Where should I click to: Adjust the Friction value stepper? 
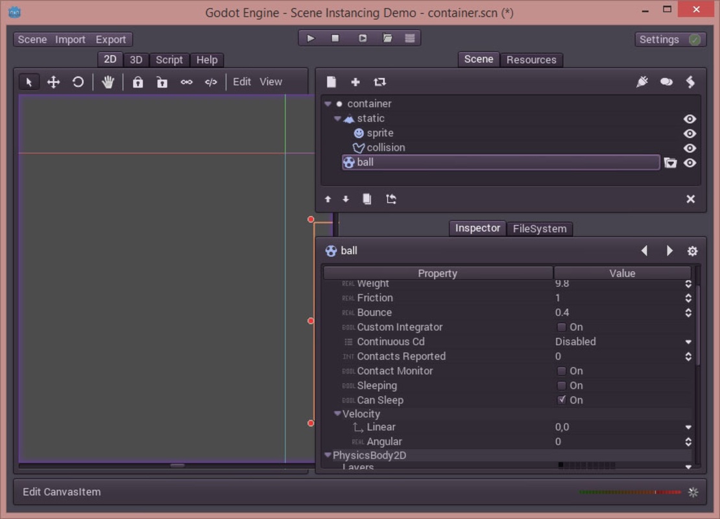tap(688, 298)
